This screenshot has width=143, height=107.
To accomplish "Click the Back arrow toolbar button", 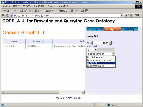I will (x=6, y=11).
